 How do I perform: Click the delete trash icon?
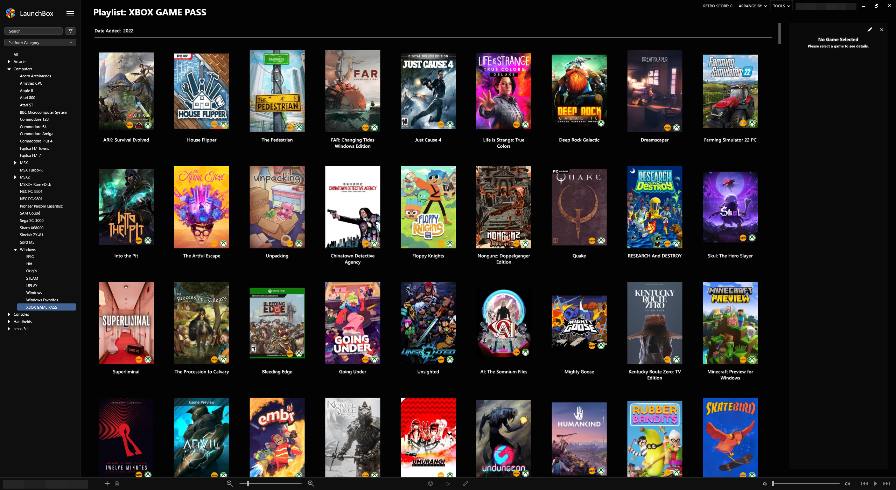(x=117, y=484)
